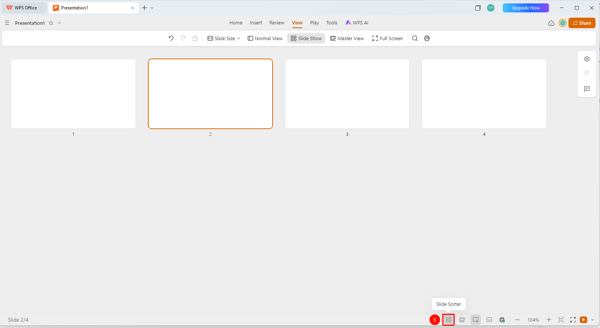
Task: Click the fit-slide-to-window icon
Action: point(561,320)
